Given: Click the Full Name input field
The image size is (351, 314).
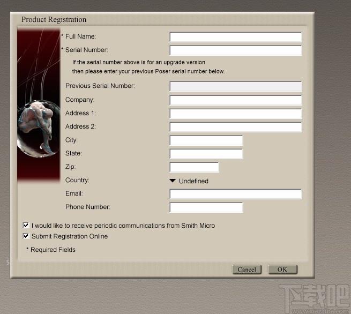Looking at the screenshot, I should click(x=235, y=37).
